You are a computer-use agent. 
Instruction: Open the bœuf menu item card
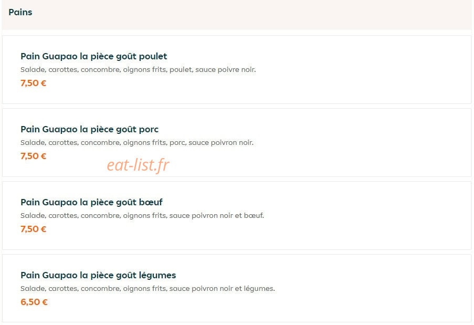pos(237,216)
